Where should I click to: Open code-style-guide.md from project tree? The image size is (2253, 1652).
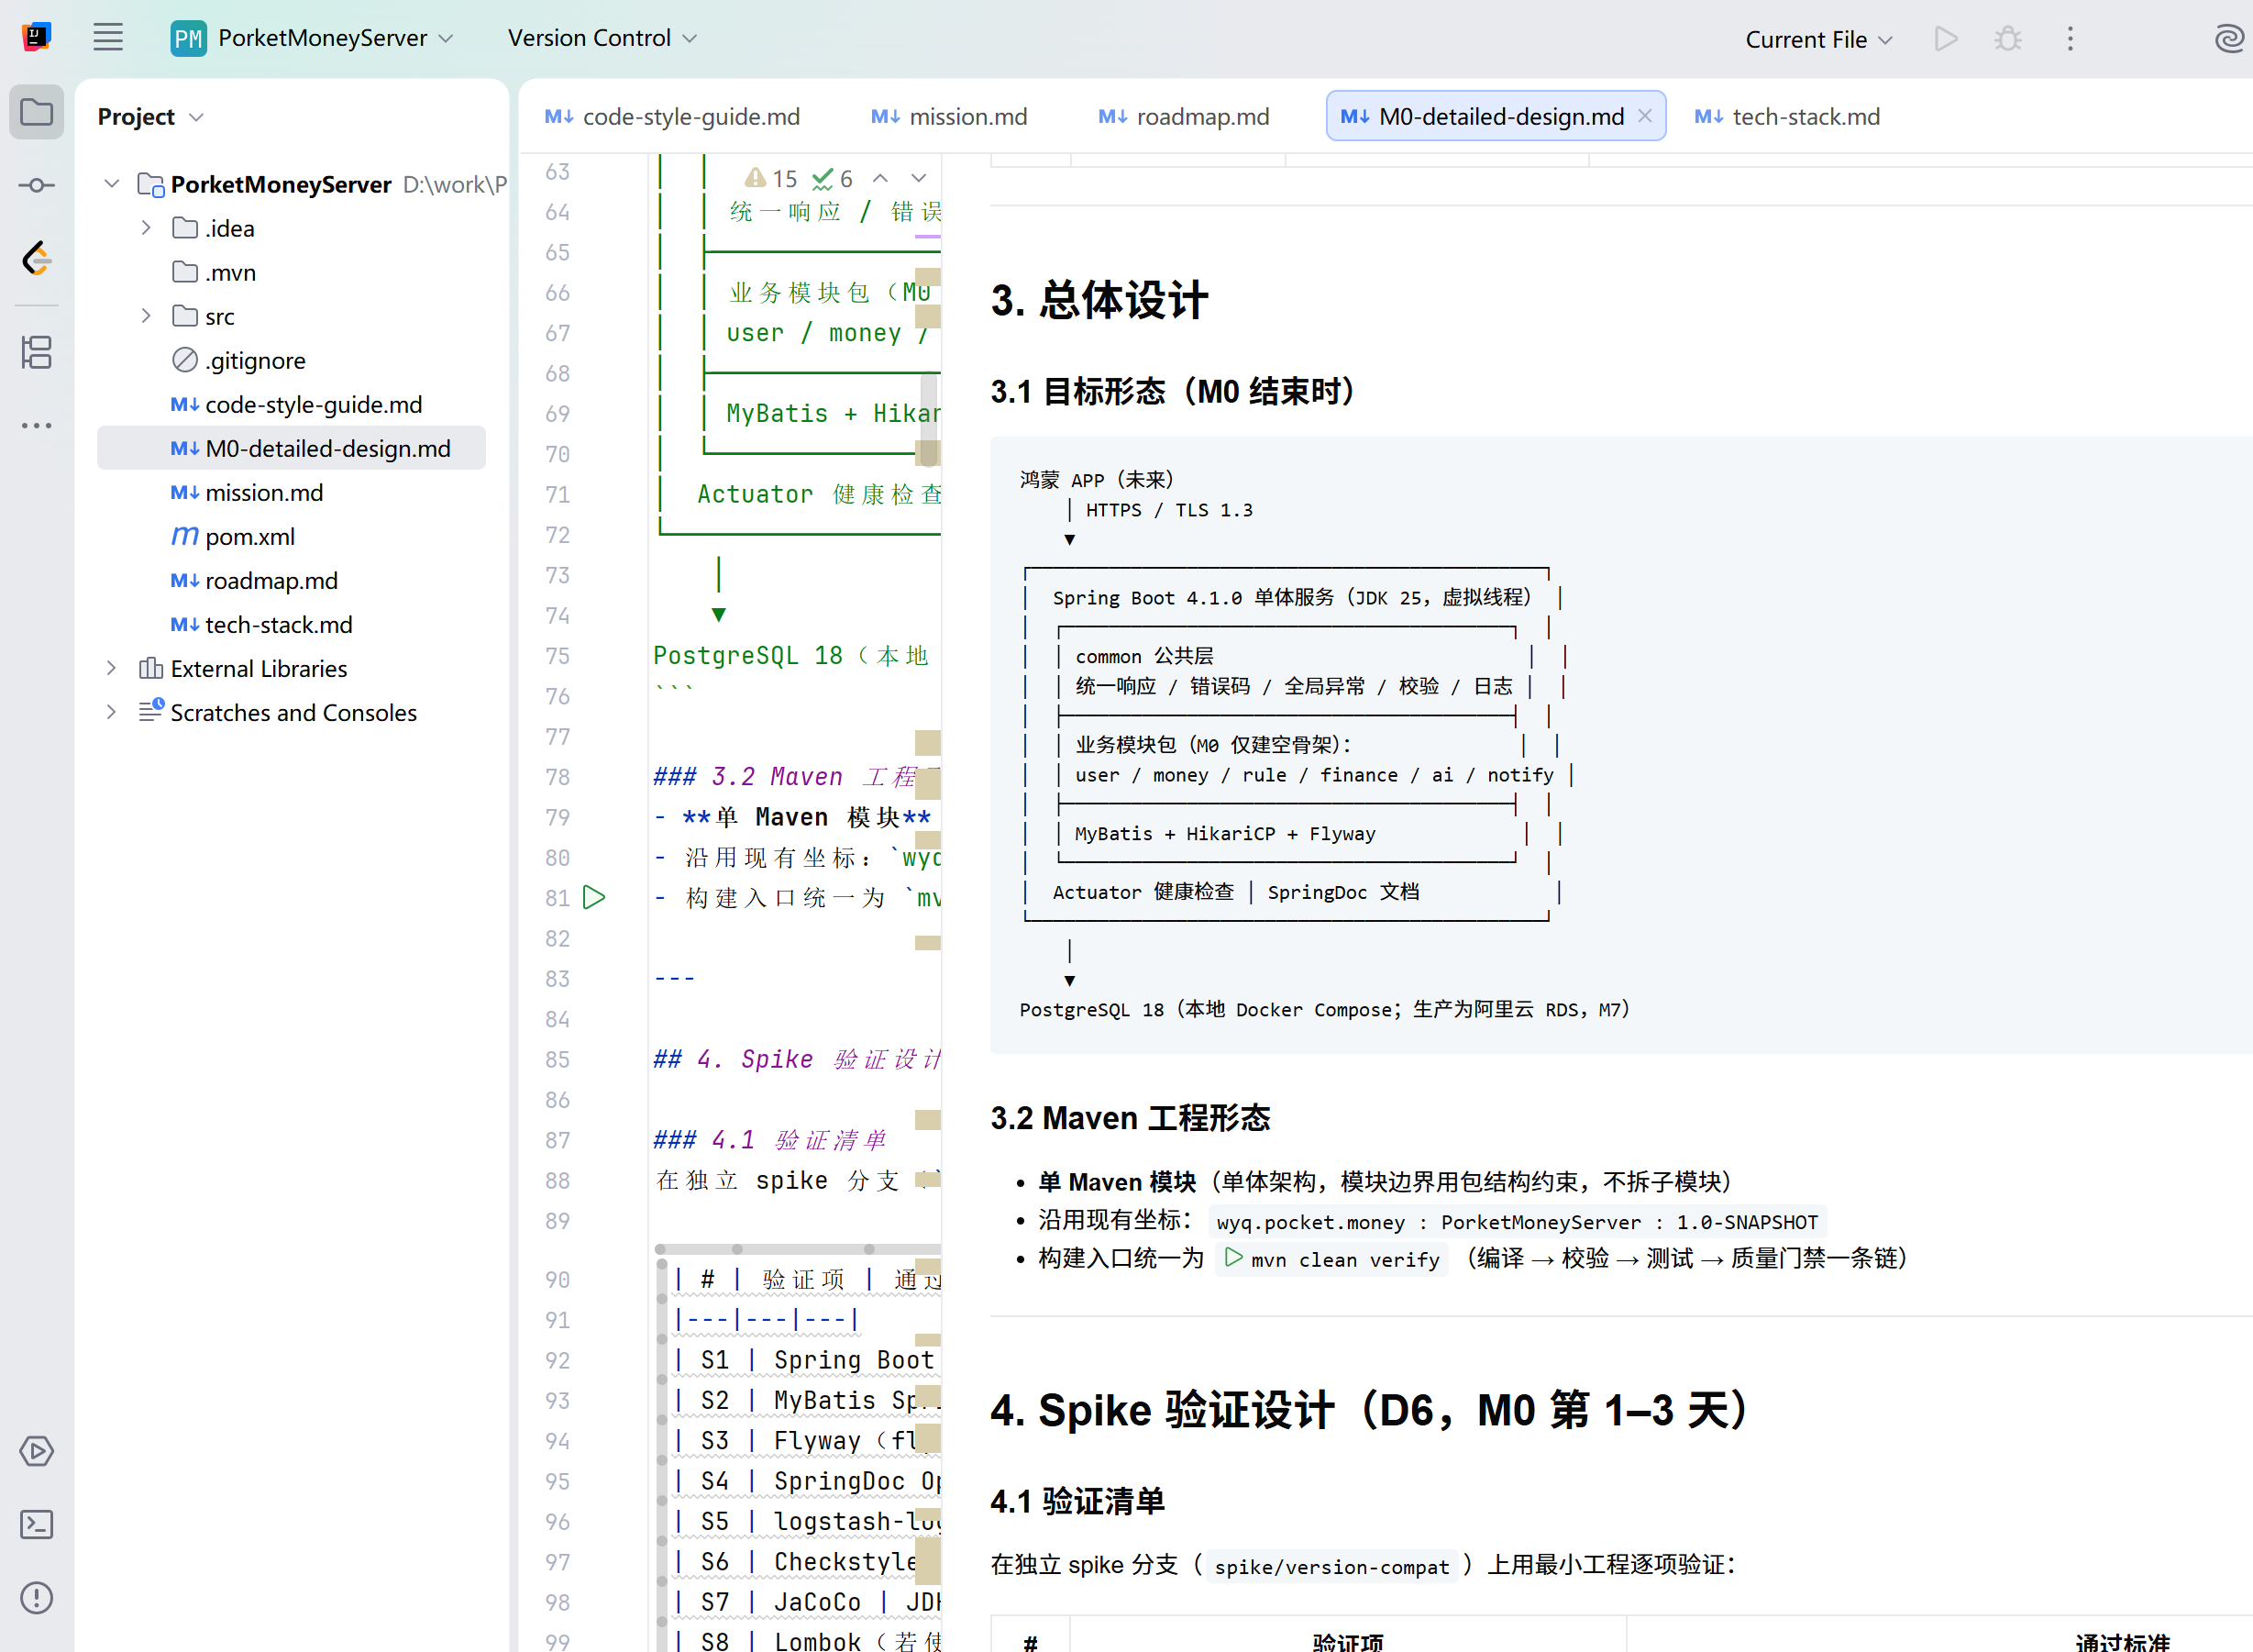click(296, 404)
